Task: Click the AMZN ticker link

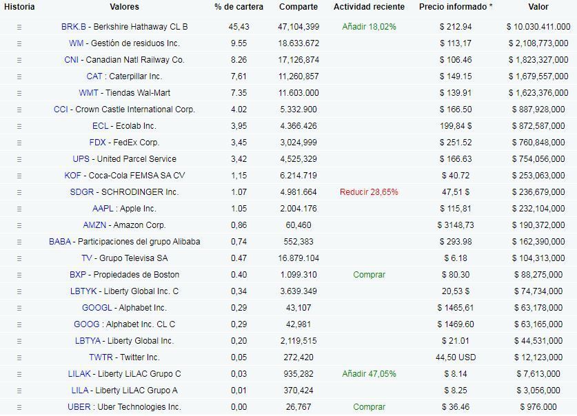Action: 94,225
